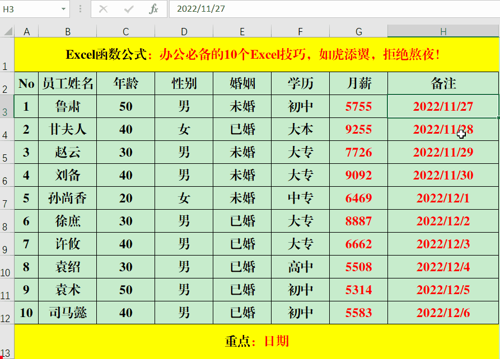This screenshot has height=359, width=500.
Task: Click the salary cell 9255
Action: (358, 129)
